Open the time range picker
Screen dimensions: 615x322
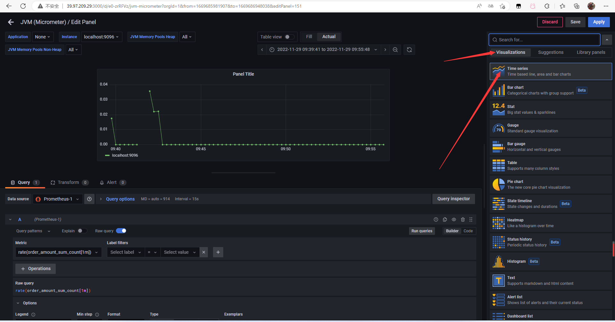324,50
